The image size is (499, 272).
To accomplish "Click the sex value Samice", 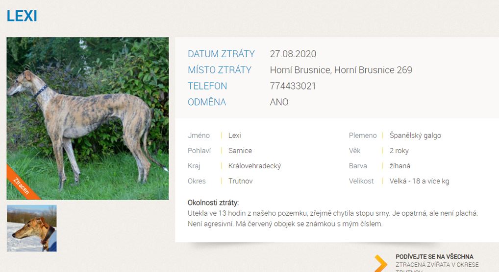I will click(240, 151).
